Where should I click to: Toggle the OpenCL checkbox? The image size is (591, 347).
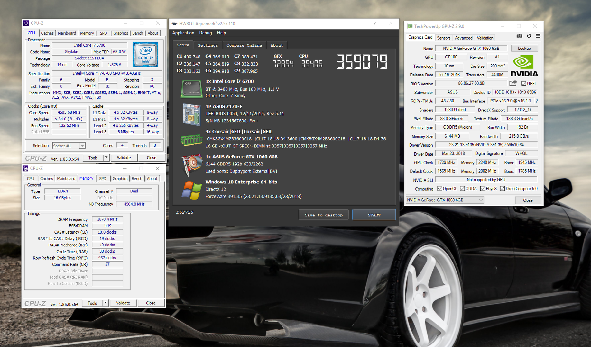(439, 189)
